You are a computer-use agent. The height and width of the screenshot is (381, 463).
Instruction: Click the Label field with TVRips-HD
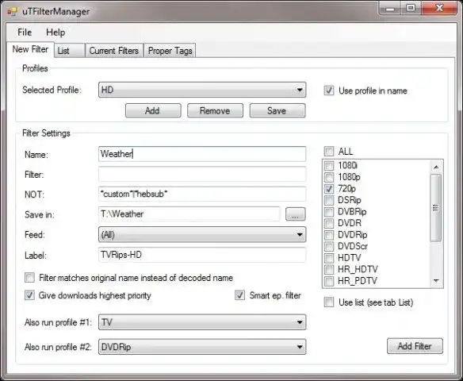coord(202,255)
